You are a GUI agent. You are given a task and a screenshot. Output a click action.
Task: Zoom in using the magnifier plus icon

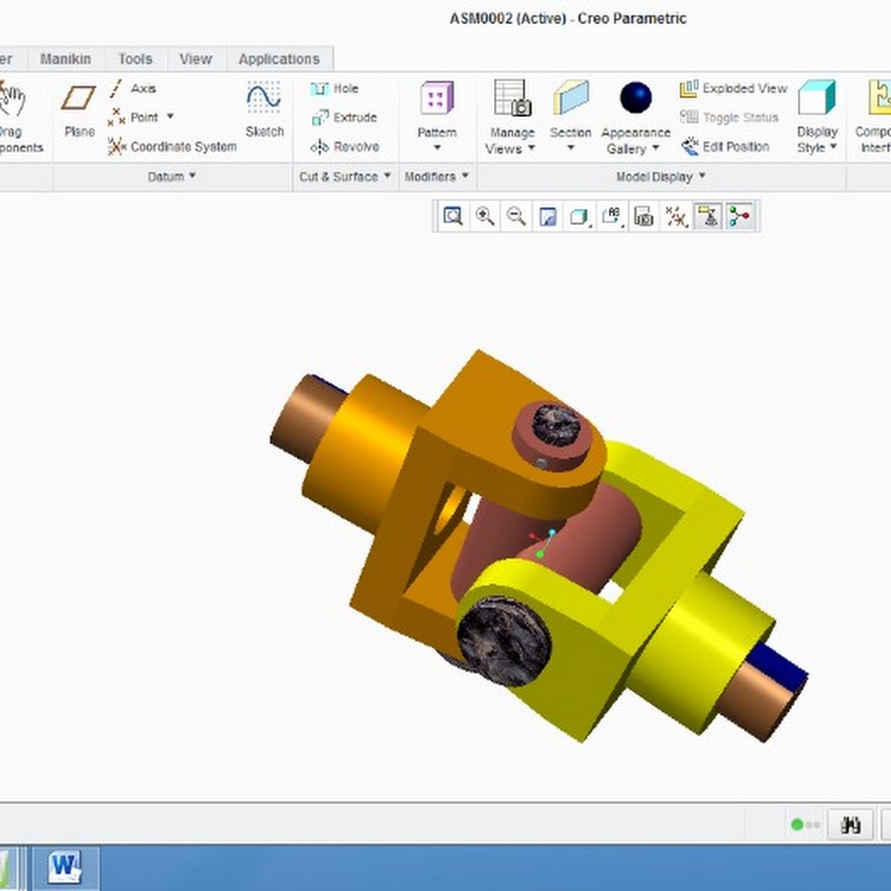pos(484,216)
